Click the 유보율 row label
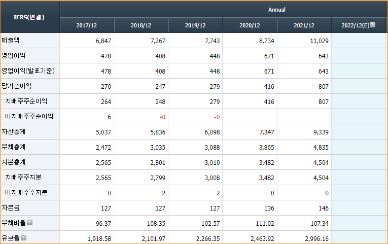Image resolution: width=388 pixels, height=244 pixels. pyautogui.click(x=10, y=238)
